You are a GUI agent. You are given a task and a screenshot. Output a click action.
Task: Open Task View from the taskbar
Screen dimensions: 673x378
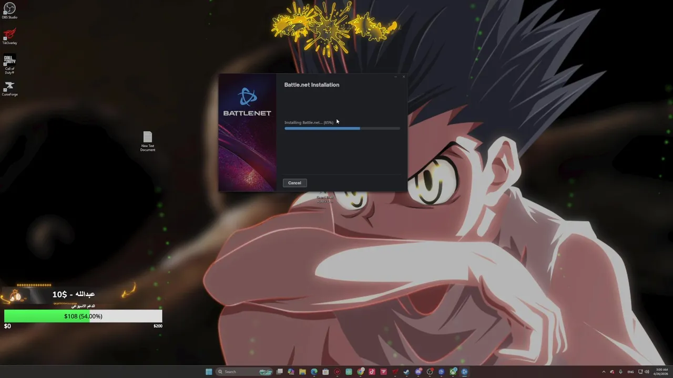[x=279, y=372]
